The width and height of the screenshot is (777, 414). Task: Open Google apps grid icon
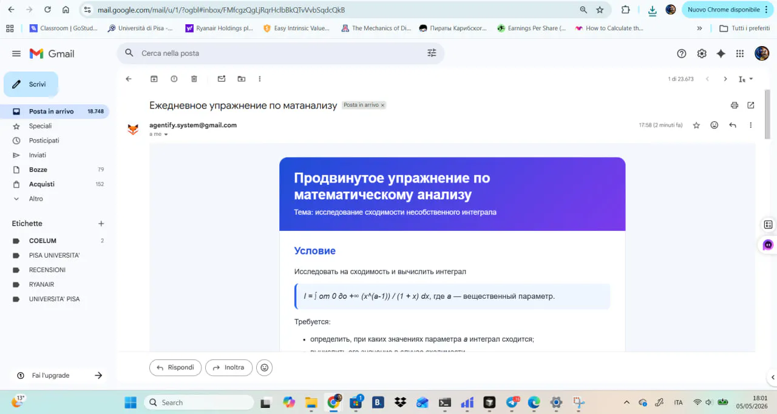click(740, 53)
